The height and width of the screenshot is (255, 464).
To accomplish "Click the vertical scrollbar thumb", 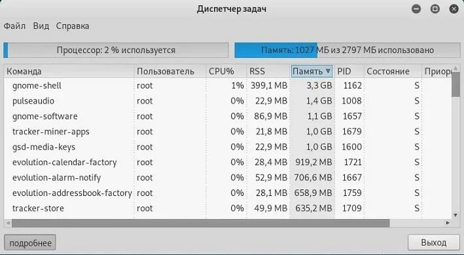I will point(456,85).
